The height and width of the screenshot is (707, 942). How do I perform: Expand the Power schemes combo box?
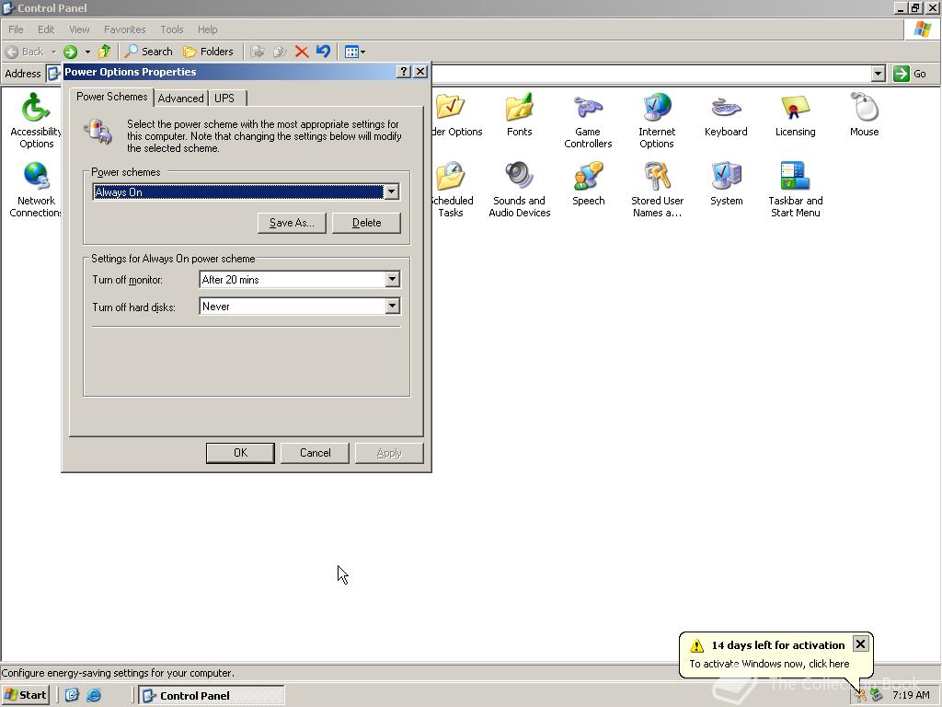391,191
